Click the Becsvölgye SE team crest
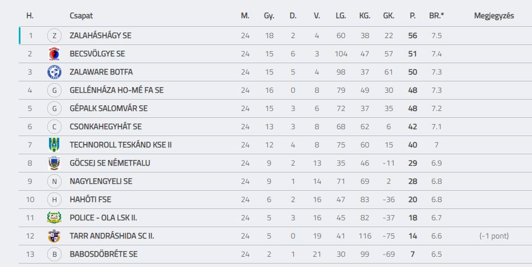 [x=54, y=54]
